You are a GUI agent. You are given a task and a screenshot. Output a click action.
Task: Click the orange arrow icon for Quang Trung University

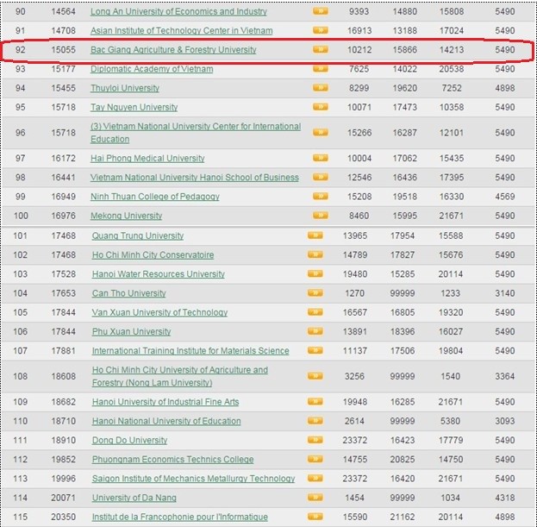pyautogui.click(x=315, y=235)
